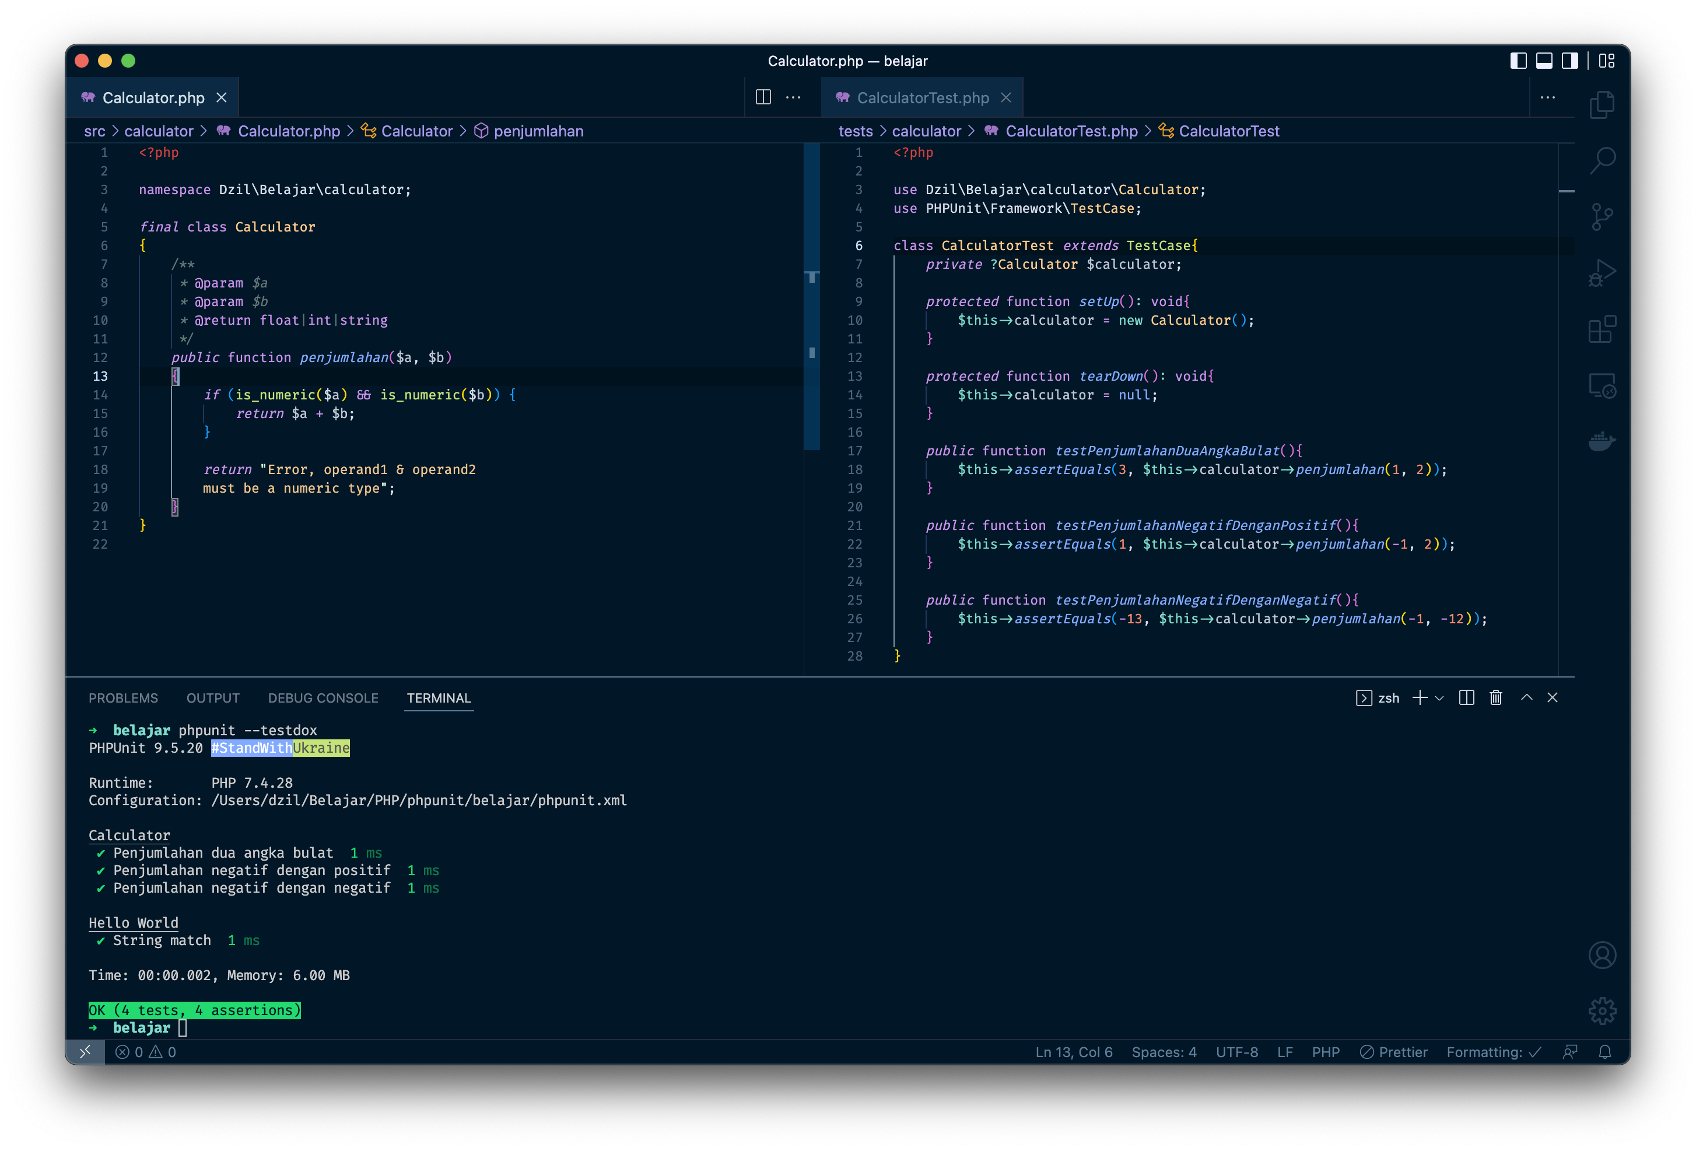This screenshot has width=1696, height=1151.
Task: Toggle the primary side bar layout button
Action: [x=1518, y=61]
